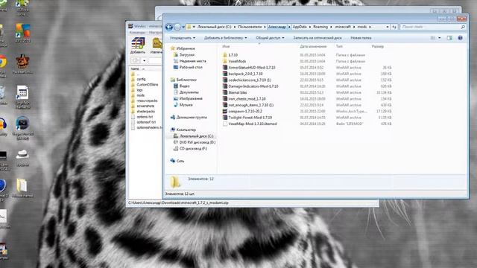477x268 pixels.
Task: Select Домашняя группа in navigation pane
Action: (192, 118)
